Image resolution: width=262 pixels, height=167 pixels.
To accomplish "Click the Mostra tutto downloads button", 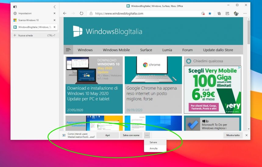I will [x=233, y=135].
